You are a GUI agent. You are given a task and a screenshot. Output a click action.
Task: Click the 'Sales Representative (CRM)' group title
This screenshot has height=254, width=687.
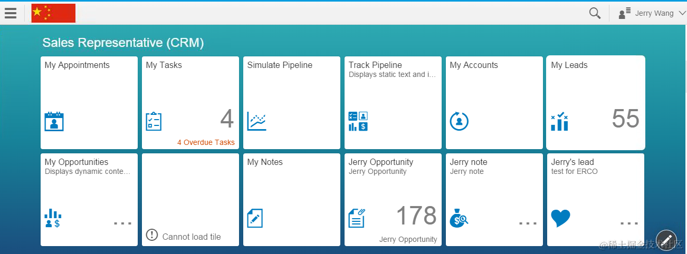(x=123, y=43)
